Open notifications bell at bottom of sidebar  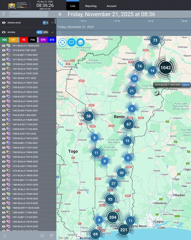[5, 236]
